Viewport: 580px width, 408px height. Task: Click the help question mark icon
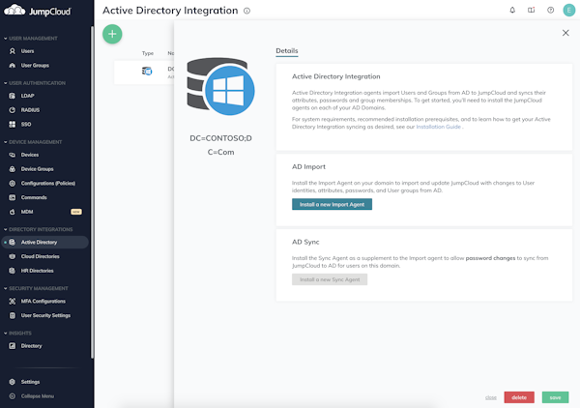pyautogui.click(x=550, y=11)
